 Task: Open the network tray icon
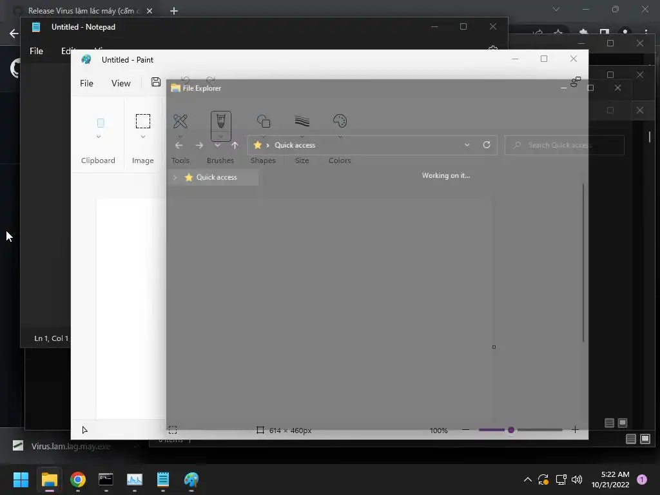click(x=561, y=480)
